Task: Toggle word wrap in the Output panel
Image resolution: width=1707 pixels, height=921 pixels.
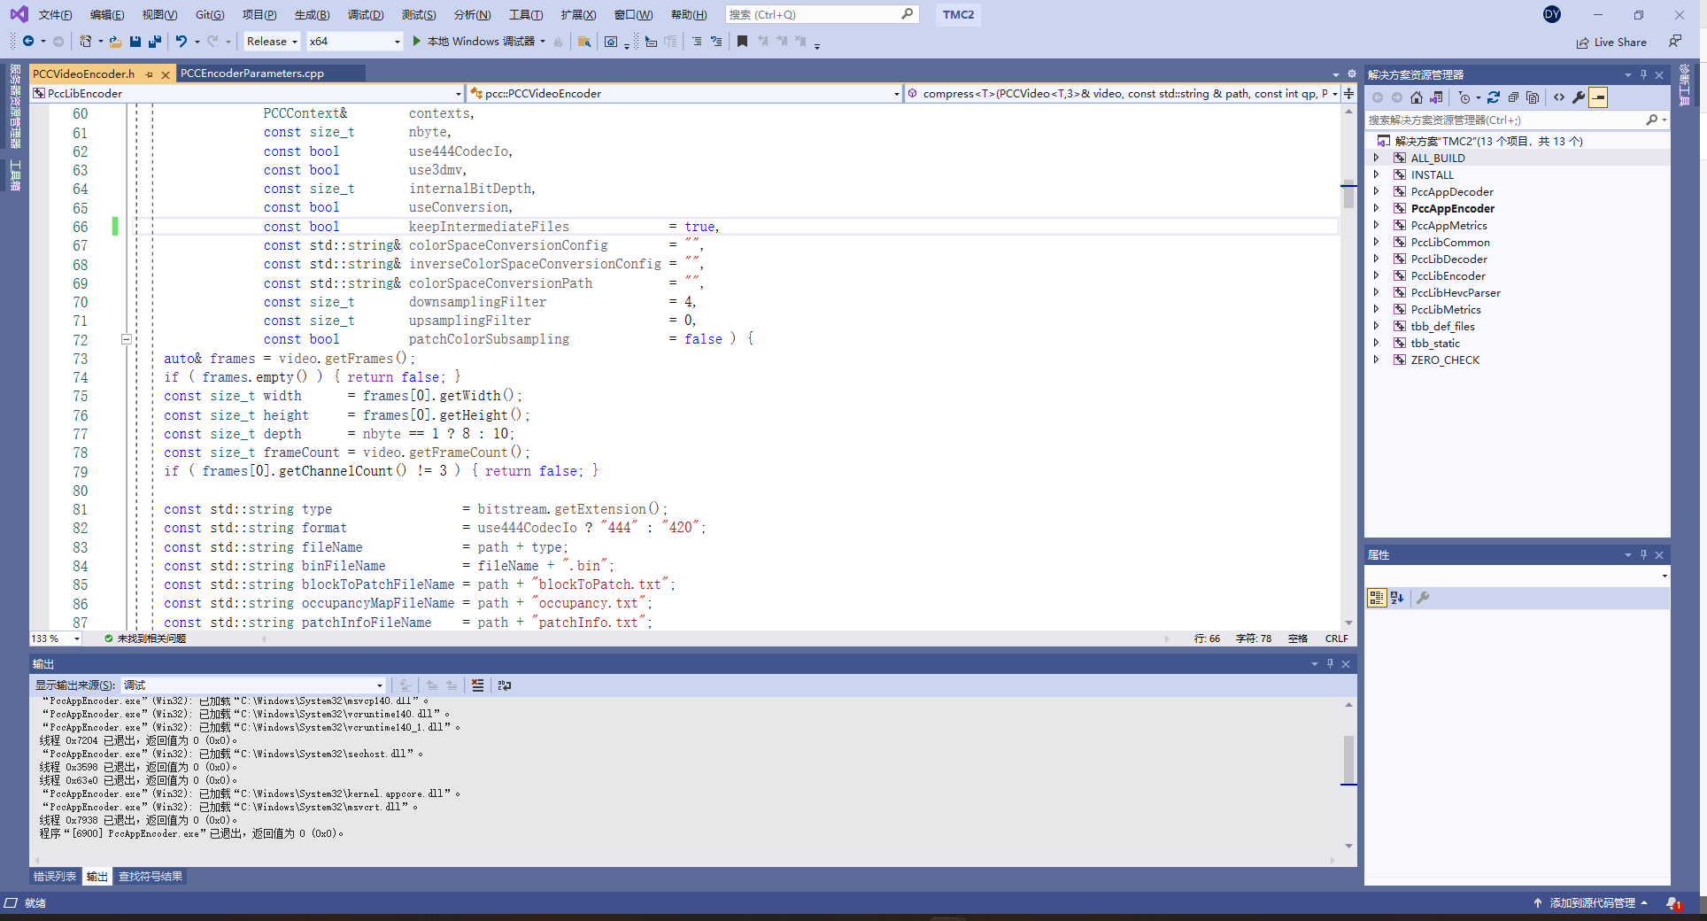Action: tap(505, 685)
